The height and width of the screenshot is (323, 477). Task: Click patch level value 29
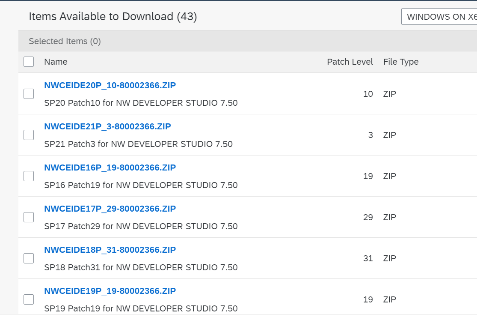point(368,217)
